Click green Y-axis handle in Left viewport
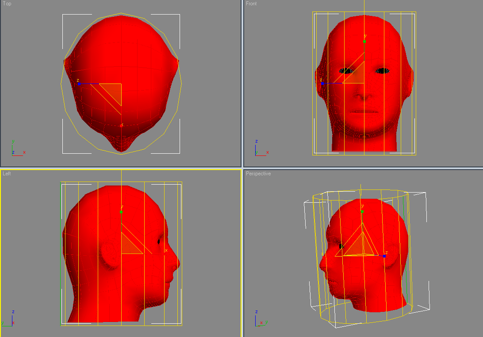Viewport: 483px width, 337px height. pos(121,212)
